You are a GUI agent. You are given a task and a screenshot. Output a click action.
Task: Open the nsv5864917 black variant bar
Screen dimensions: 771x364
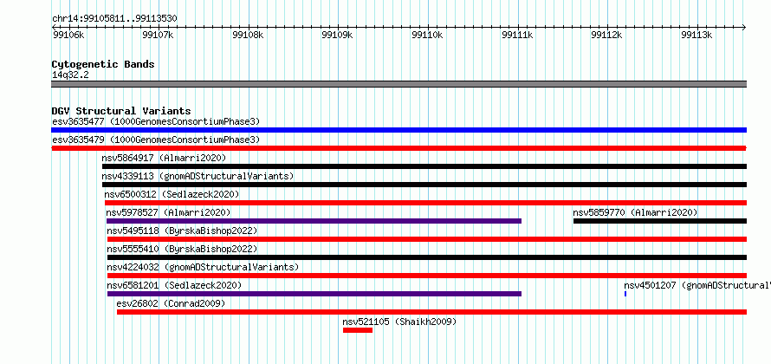pyautogui.click(x=424, y=166)
